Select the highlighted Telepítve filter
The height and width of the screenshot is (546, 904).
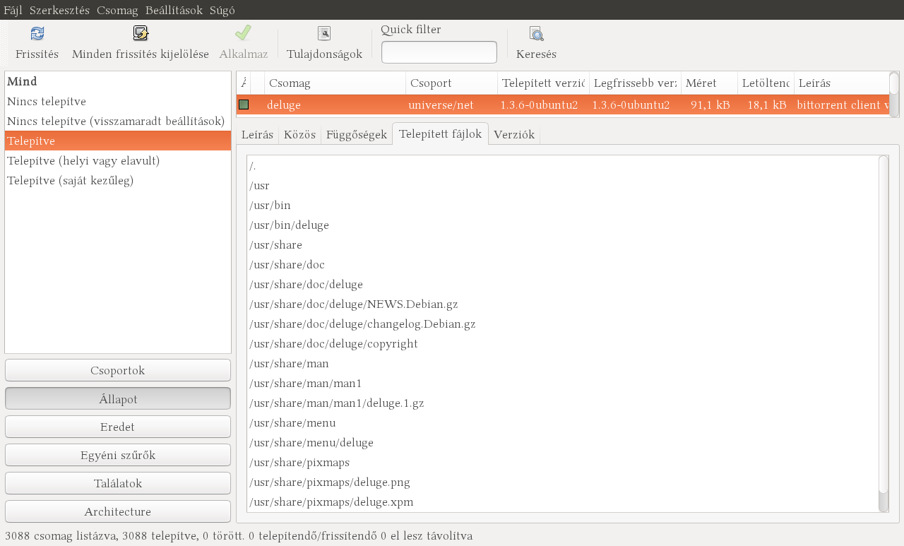pyautogui.click(x=118, y=141)
